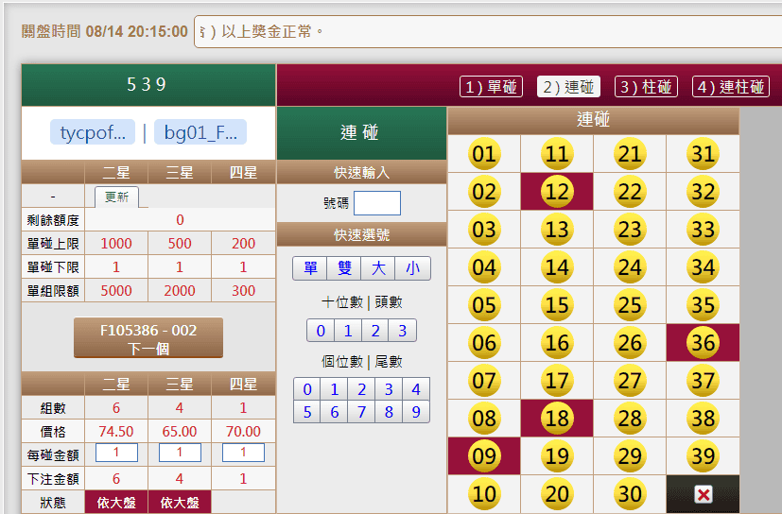Choose number ball 27
The width and height of the screenshot is (782, 514).
tap(630, 381)
